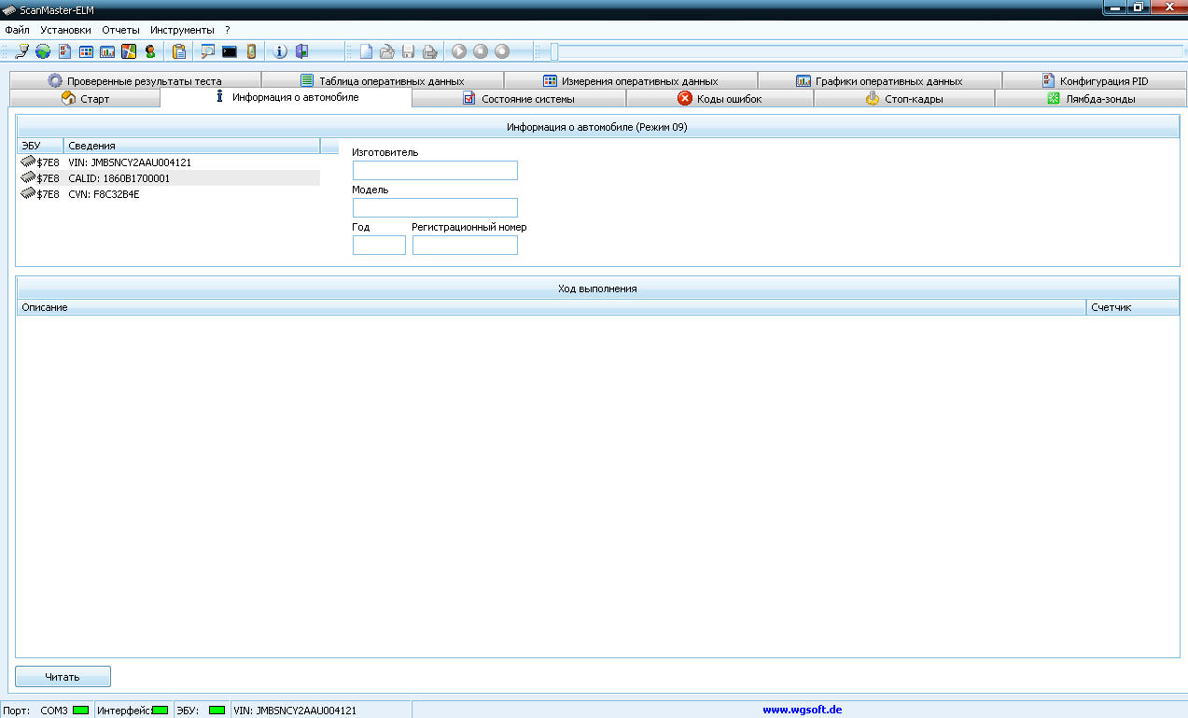Screen dimensions: 1188x718
Task: Open the Установки menu
Action: point(66,30)
